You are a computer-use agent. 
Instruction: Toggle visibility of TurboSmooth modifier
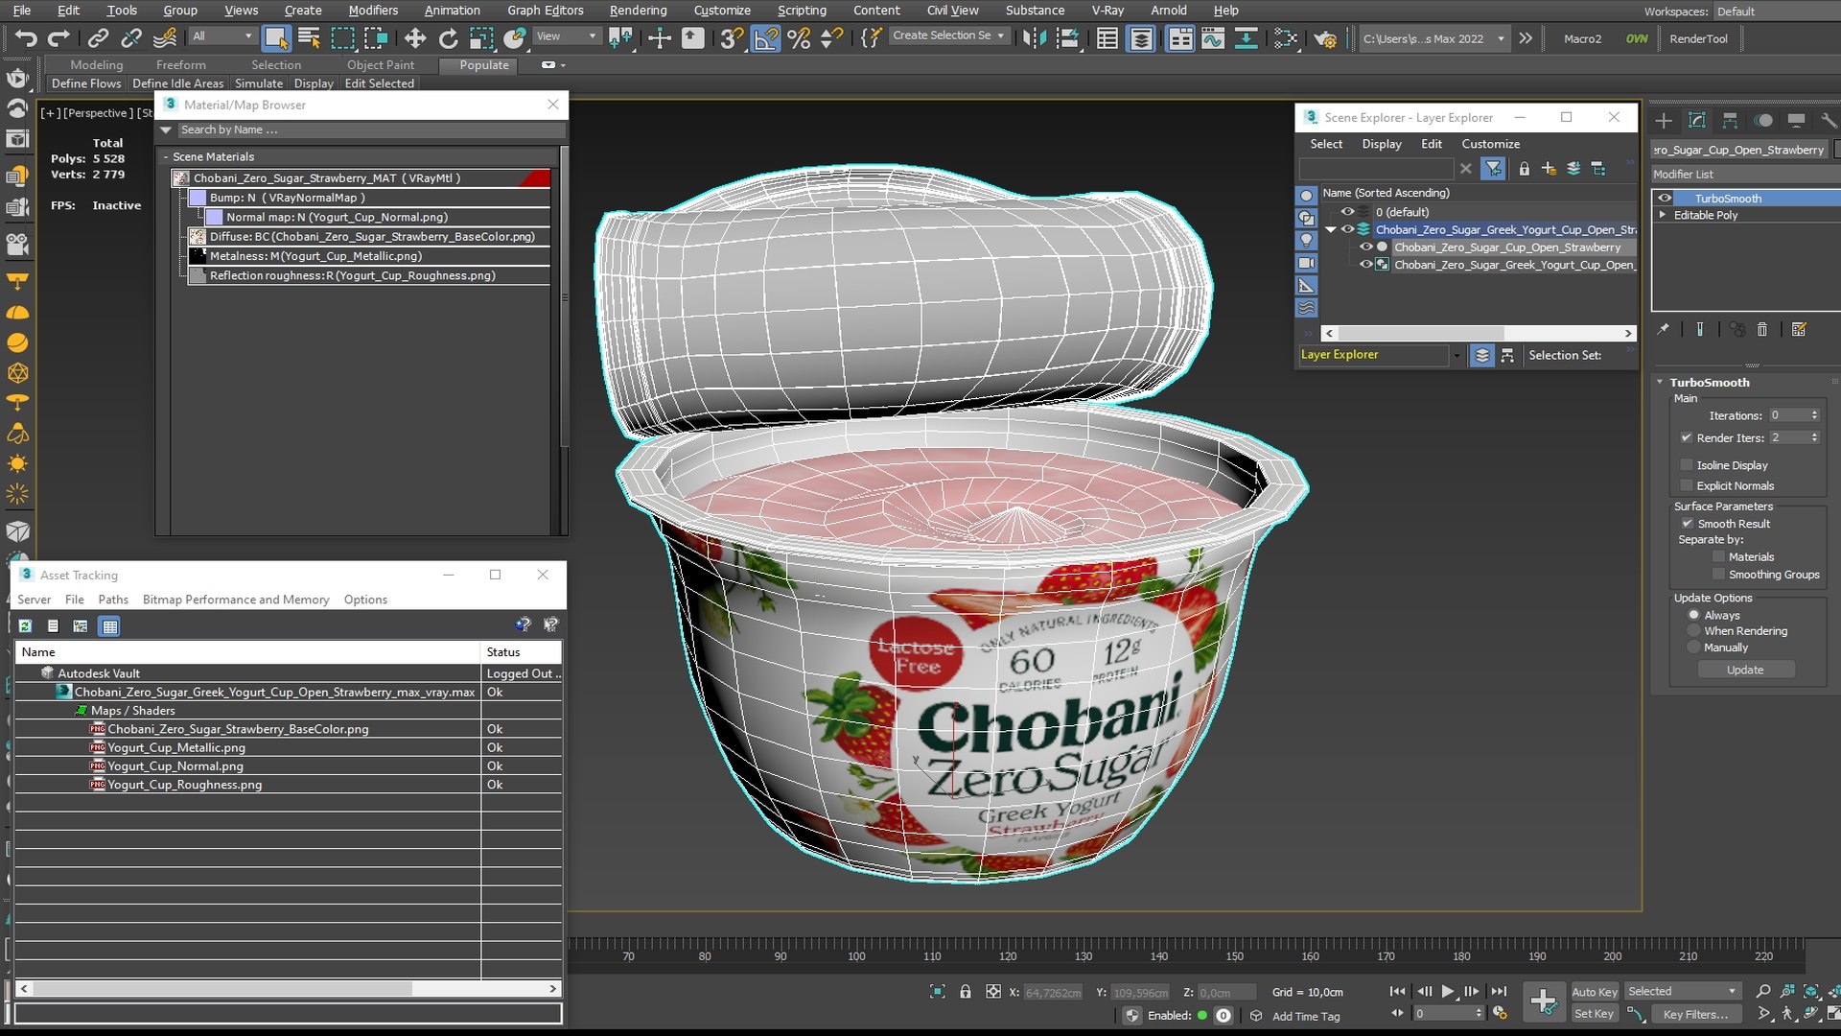[1665, 199]
